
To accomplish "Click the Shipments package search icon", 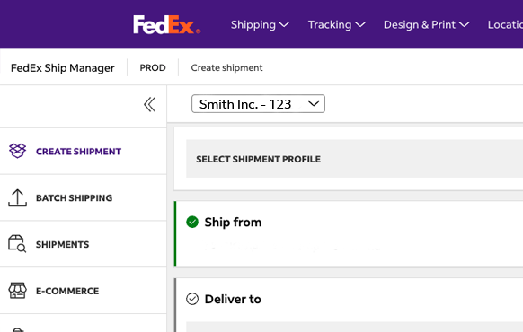I will pos(17,244).
